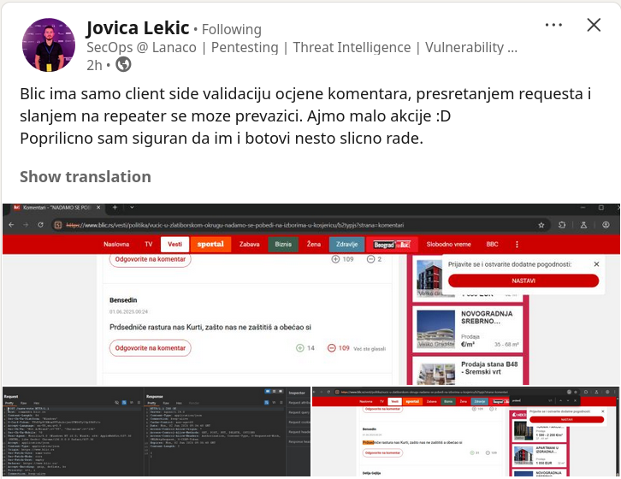Image resolution: width=621 pixels, height=479 pixels.
Task: Click the blic.rs address bar URL
Action: [235, 225]
